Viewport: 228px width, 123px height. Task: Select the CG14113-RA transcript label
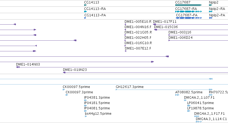click(95, 9)
